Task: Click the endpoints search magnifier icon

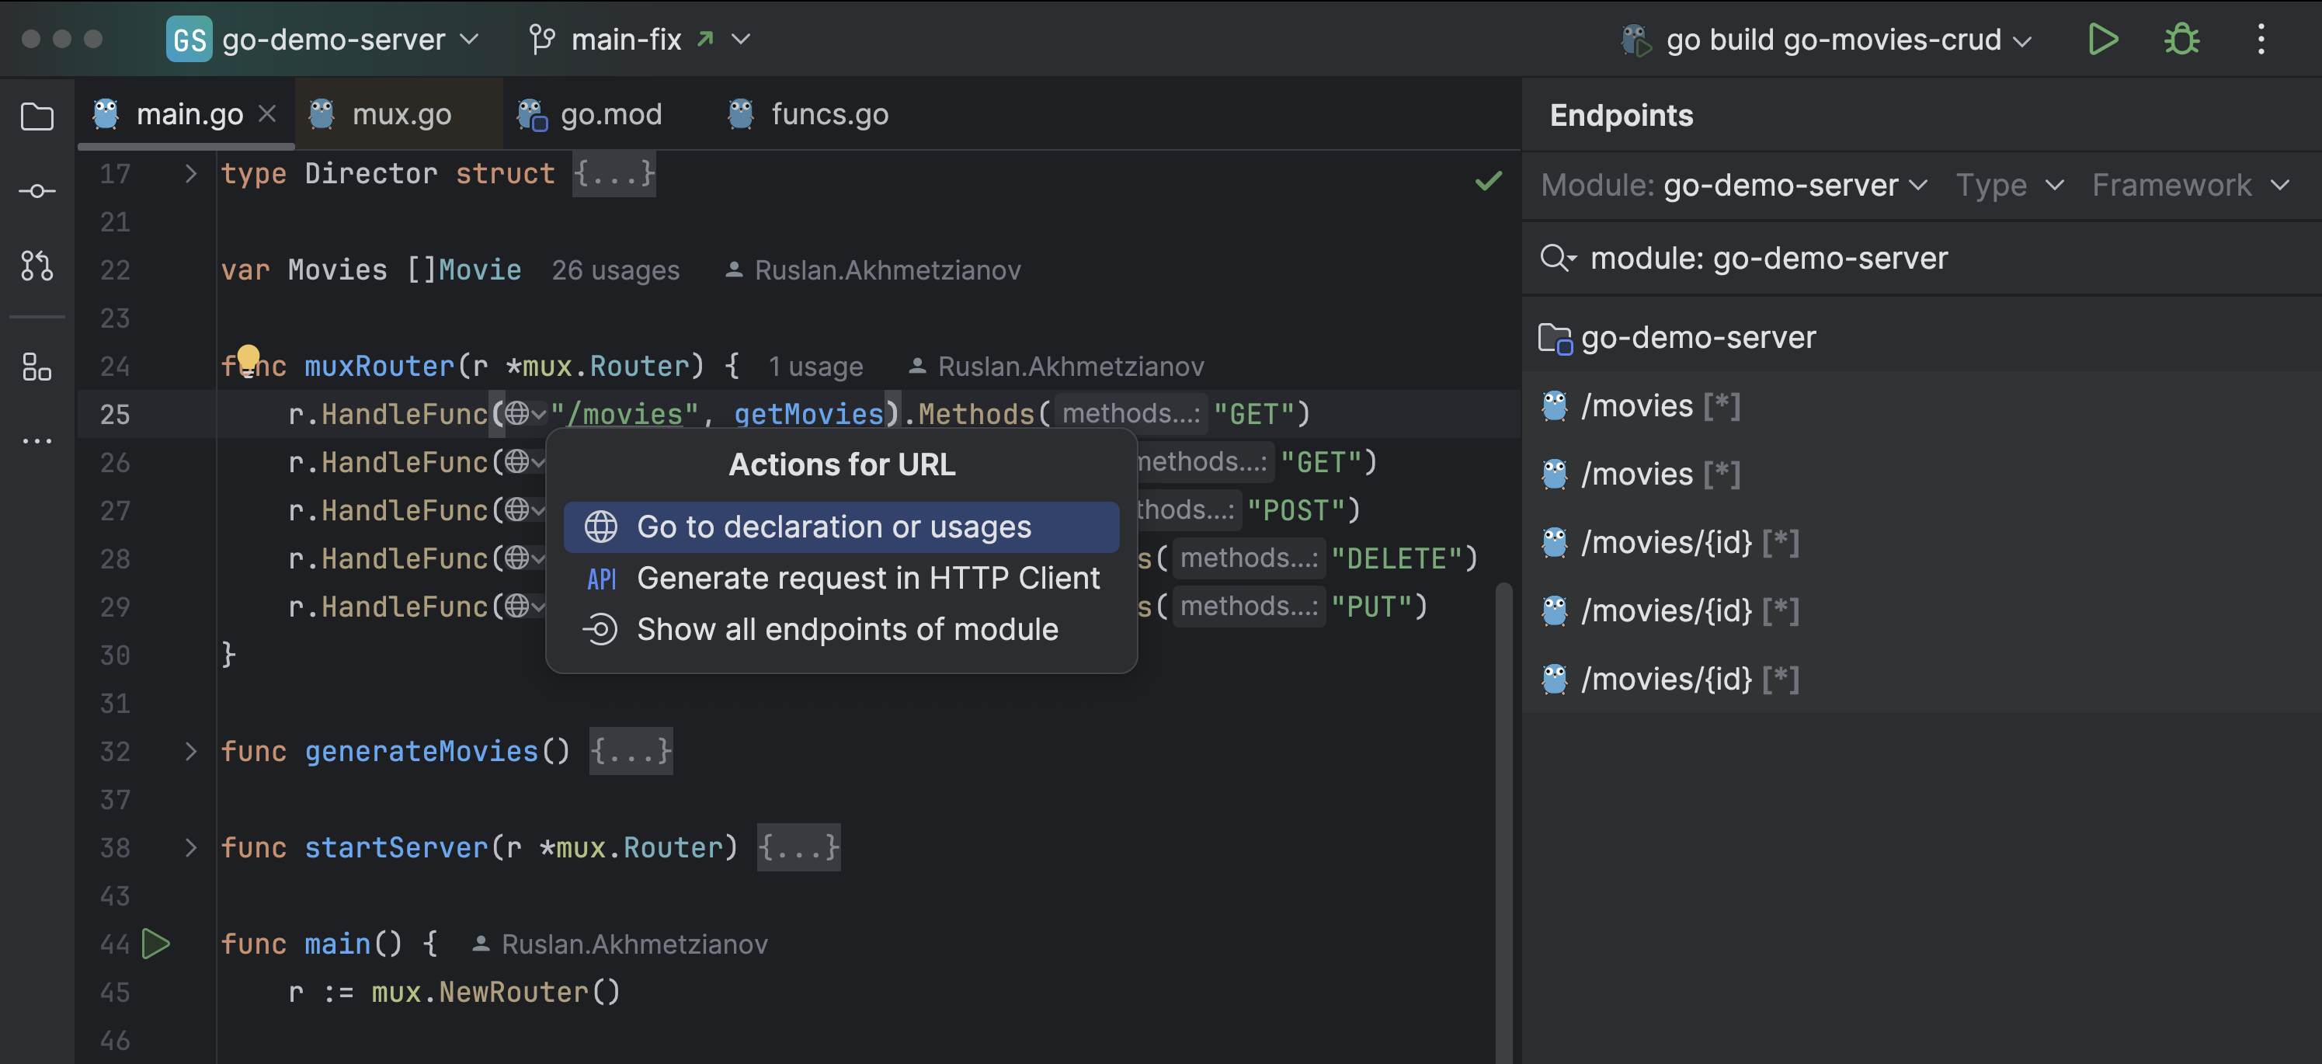Action: click(1558, 258)
